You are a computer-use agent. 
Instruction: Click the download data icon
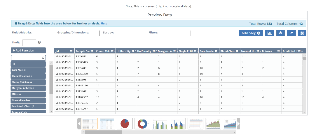click(280, 33)
